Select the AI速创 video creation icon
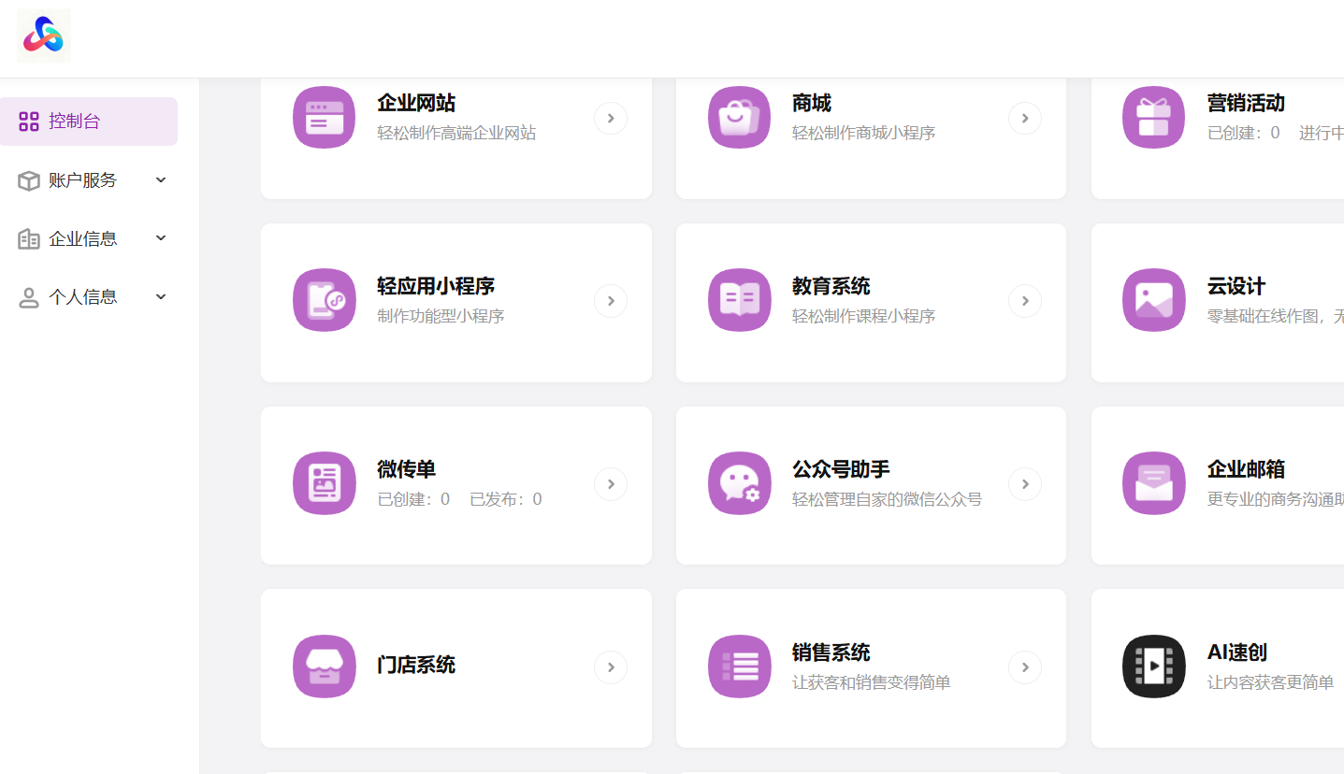The width and height of the screenshot is (1344, 774). (1153, 666)
